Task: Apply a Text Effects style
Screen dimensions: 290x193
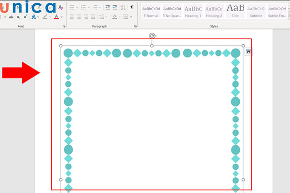Action: (x=34, y=17)
